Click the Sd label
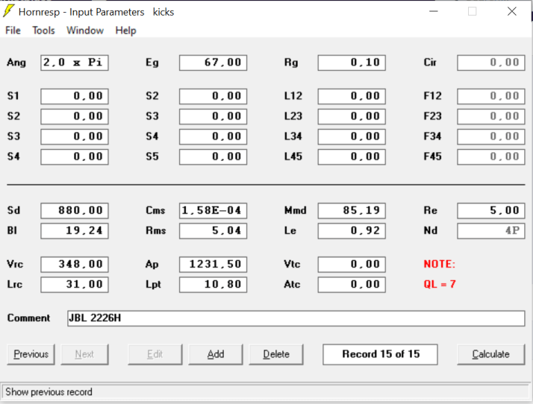The image size is (533, 404). point(13,210)
